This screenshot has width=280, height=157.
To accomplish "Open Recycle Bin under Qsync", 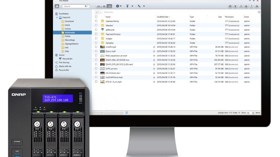I will tap(67, 59).
